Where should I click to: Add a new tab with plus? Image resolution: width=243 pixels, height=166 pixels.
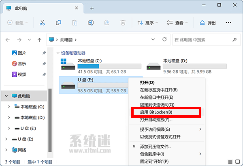click(x=92, y=8)
